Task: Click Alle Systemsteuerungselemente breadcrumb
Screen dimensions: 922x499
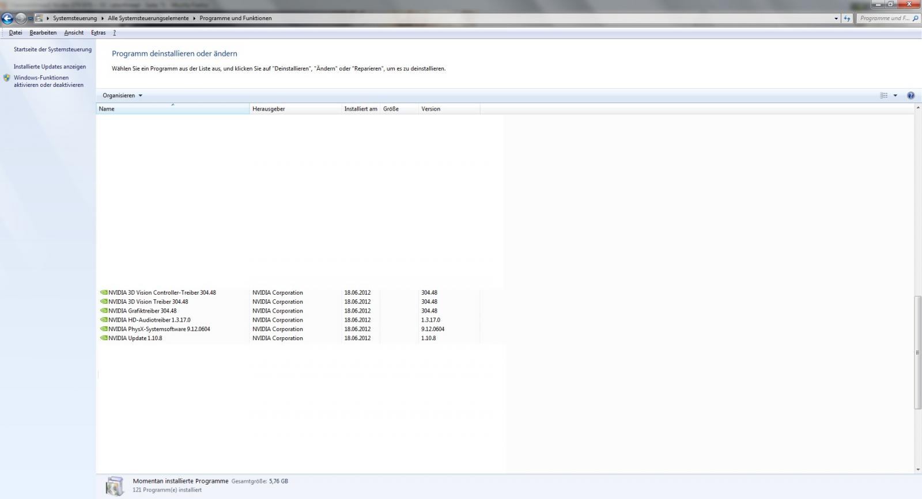Action: click(x=148, y=18)
